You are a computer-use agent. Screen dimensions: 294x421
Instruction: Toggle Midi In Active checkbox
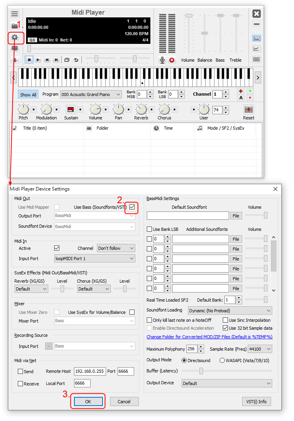(57, 248)
